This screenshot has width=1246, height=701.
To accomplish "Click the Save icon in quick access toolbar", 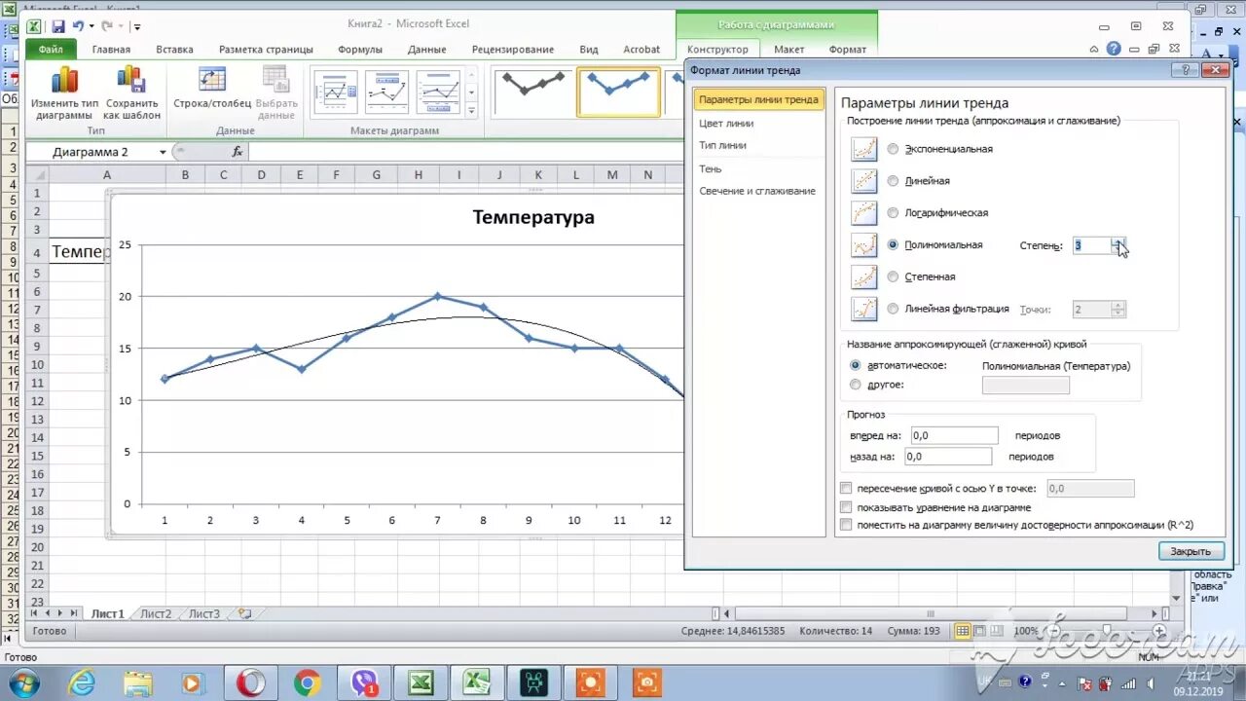I will tap(58, 26).
